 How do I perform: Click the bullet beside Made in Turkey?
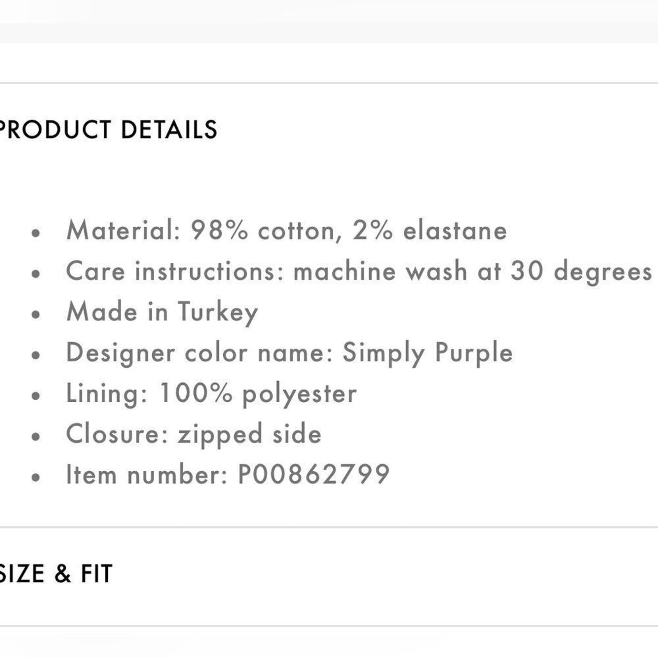tap(36, 315)
